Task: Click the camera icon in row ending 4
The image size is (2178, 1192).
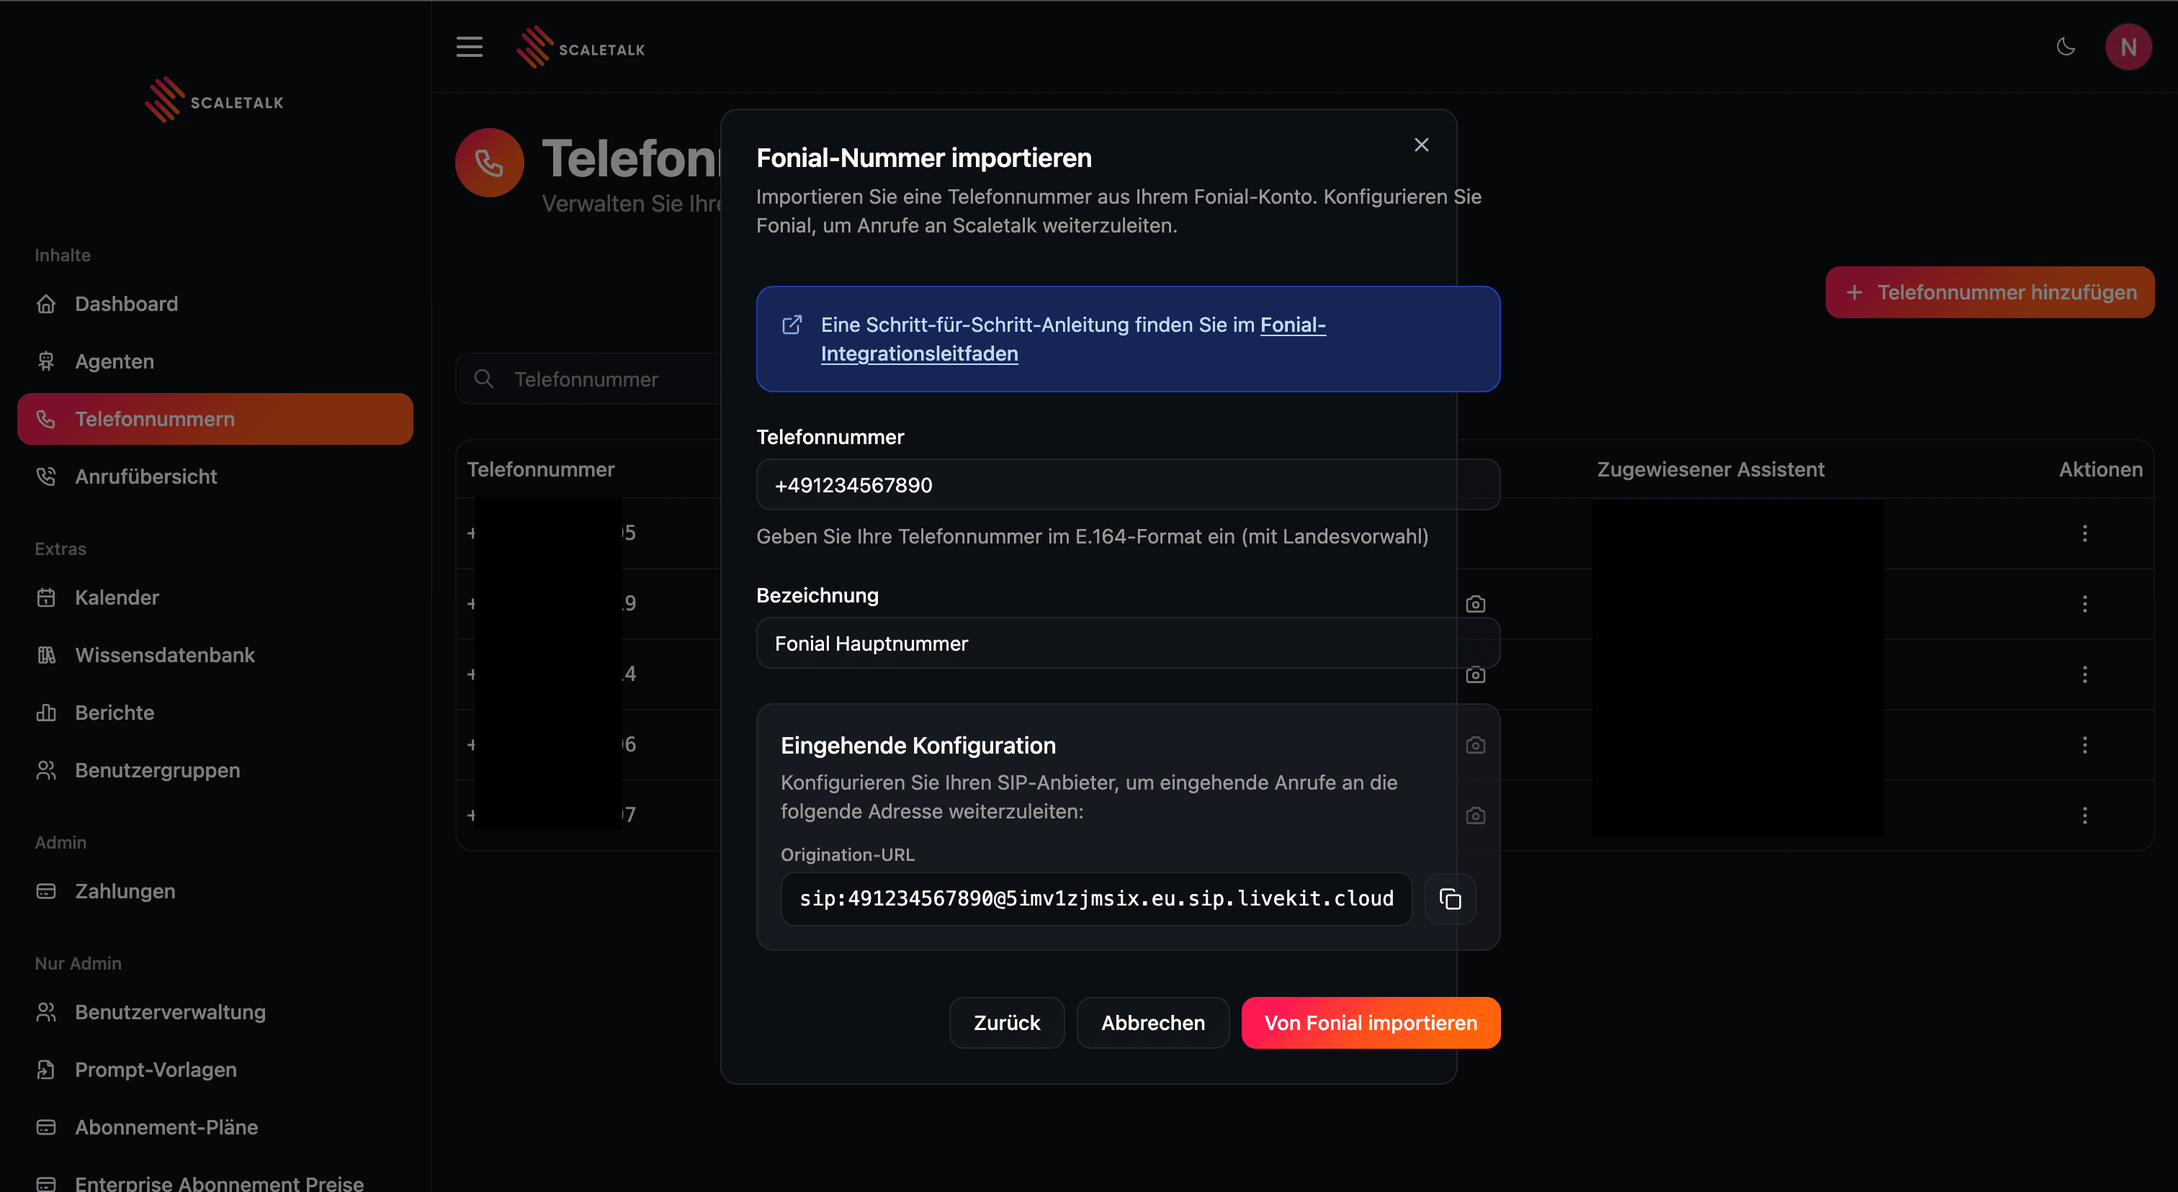Action: (x=1475, y=675)
